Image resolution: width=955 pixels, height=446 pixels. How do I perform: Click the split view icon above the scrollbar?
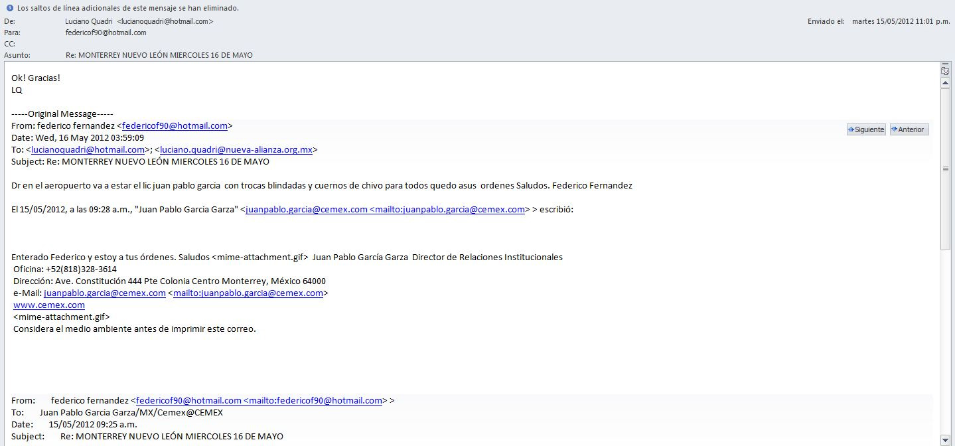coord(945,70)
